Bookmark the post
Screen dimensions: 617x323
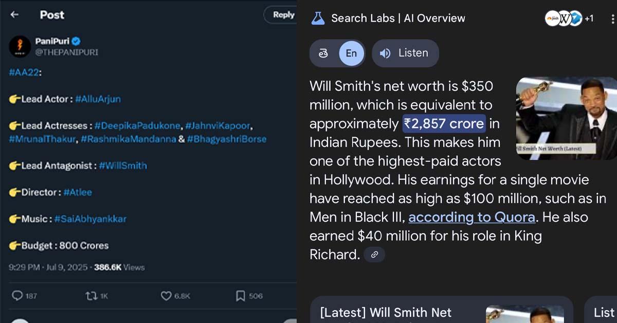click(240, 295)
